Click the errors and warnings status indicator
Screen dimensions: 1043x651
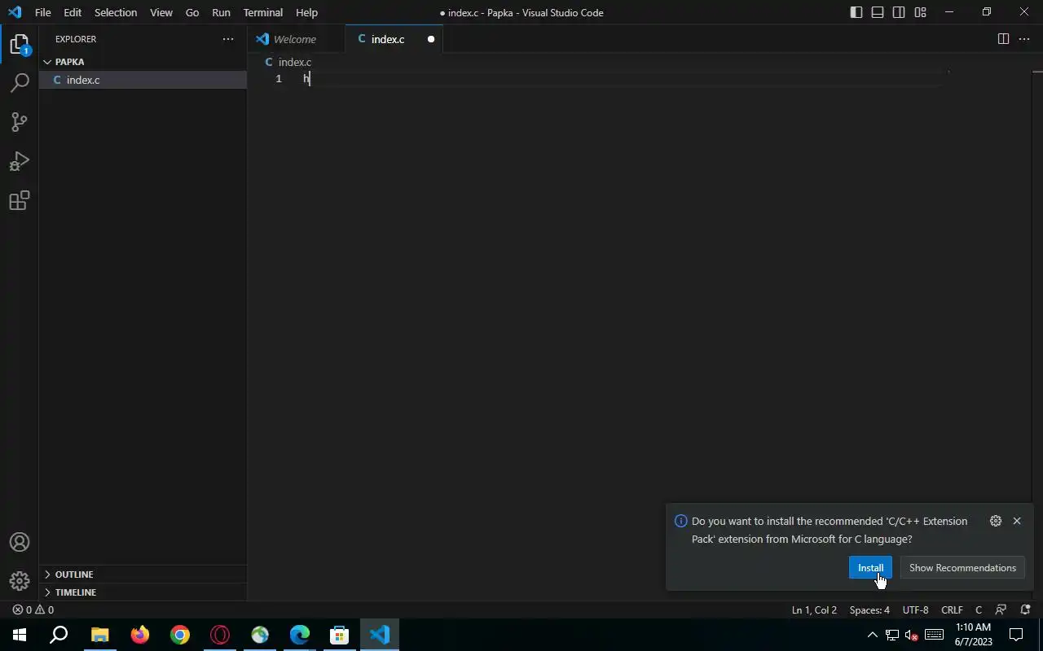33,609
